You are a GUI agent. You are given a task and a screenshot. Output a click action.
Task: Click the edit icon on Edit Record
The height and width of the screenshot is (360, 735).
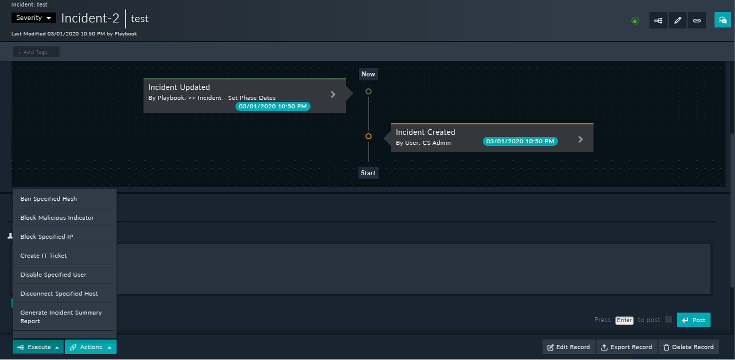tap(549, 347)
